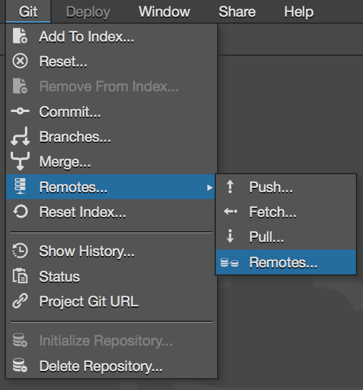Click the Reset circle-x icon

(20, 61)
